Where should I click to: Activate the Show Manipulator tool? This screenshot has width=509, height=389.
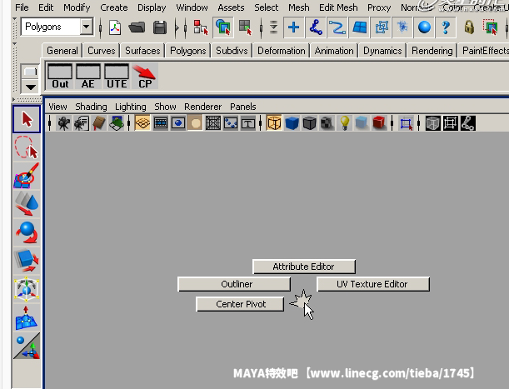(27, 346)
